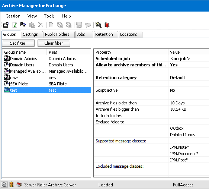
Task: Click the FullAccess status bar entry
Action: pos(183,185)
